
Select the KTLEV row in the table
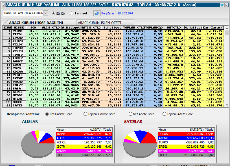coord(113,51)
